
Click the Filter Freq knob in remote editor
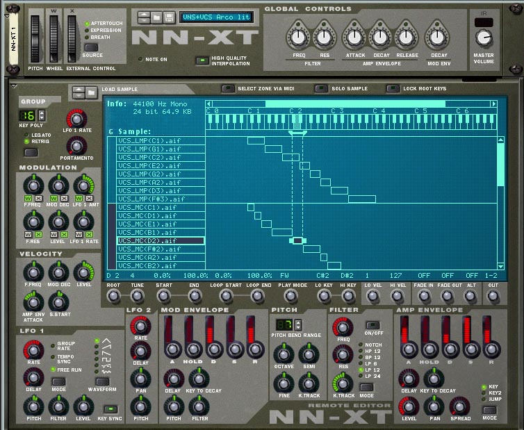[343, 327]
